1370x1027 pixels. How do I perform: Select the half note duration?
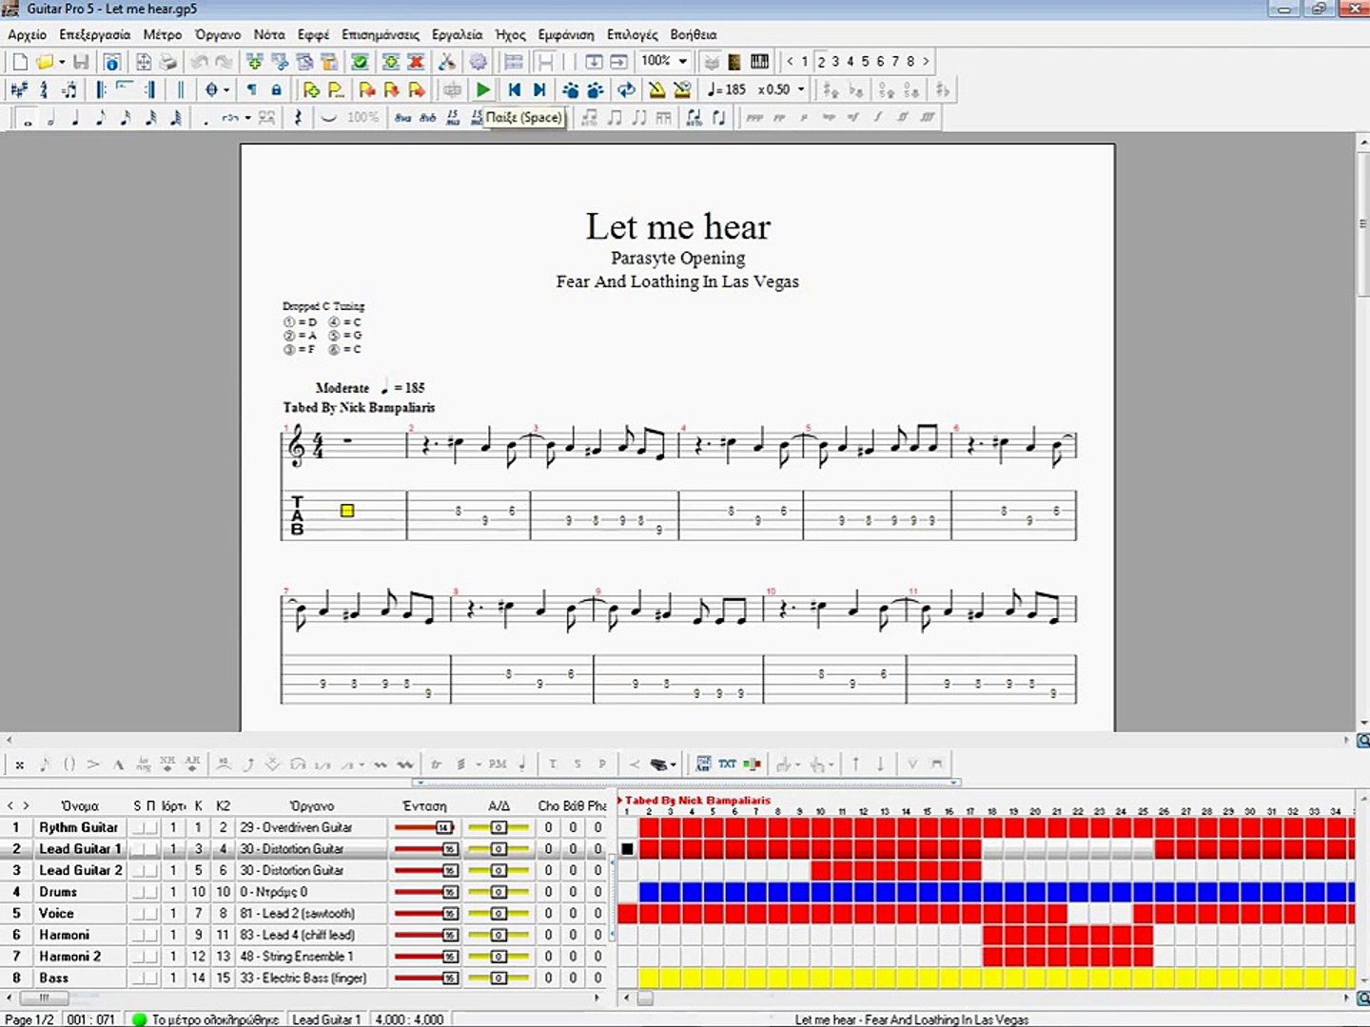point(51,118)
